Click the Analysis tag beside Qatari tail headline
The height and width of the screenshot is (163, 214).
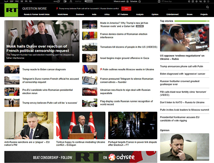[x=139, y=26]
